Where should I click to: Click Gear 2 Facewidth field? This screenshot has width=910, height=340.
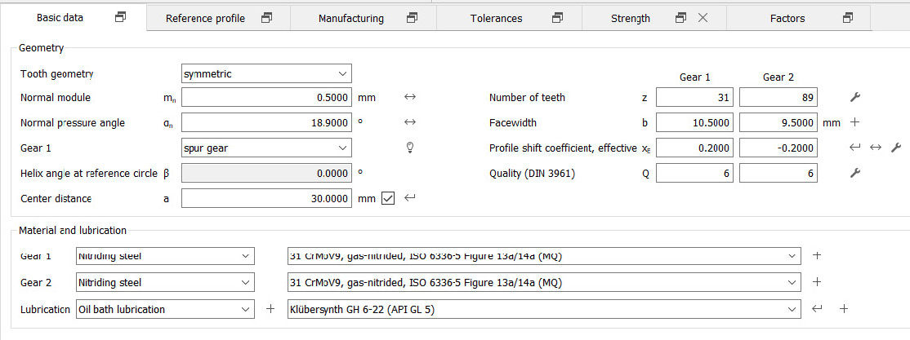click(x=778, y=122)
